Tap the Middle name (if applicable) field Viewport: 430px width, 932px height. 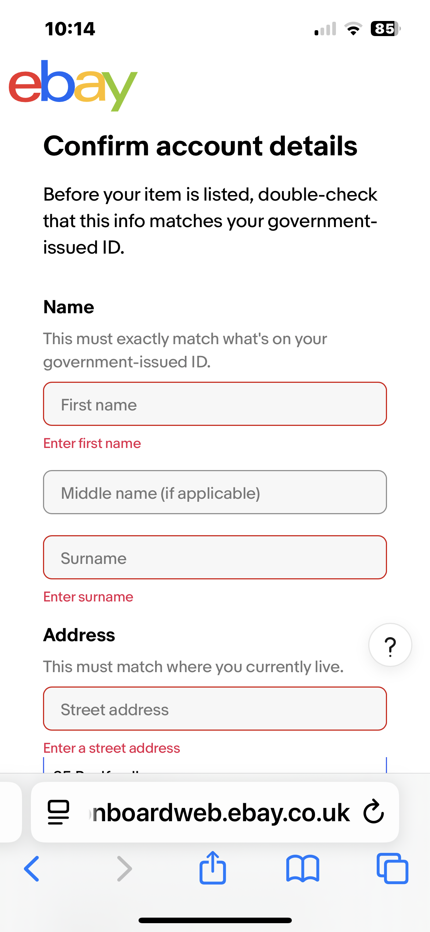pyautogui.click(x=215, y=493)
